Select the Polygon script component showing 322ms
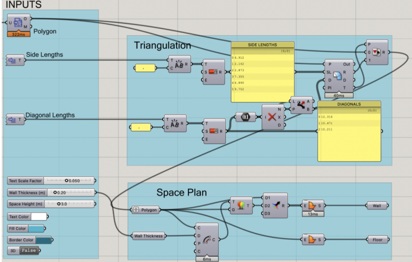This screenshot has width=412, height=262. click(x=18, y=23)
